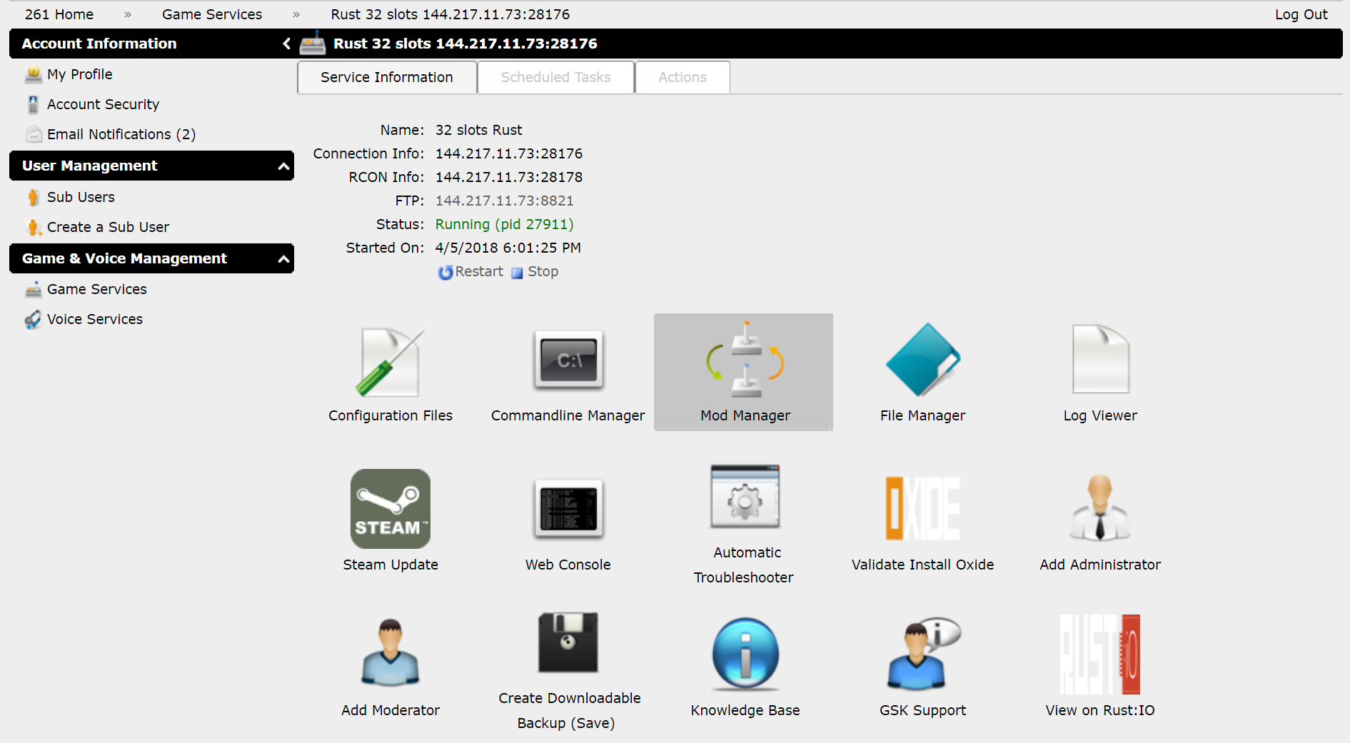Launch the Commandline Manager icon
Screen dimensions: 1350x743
click(x=568, y=360)
